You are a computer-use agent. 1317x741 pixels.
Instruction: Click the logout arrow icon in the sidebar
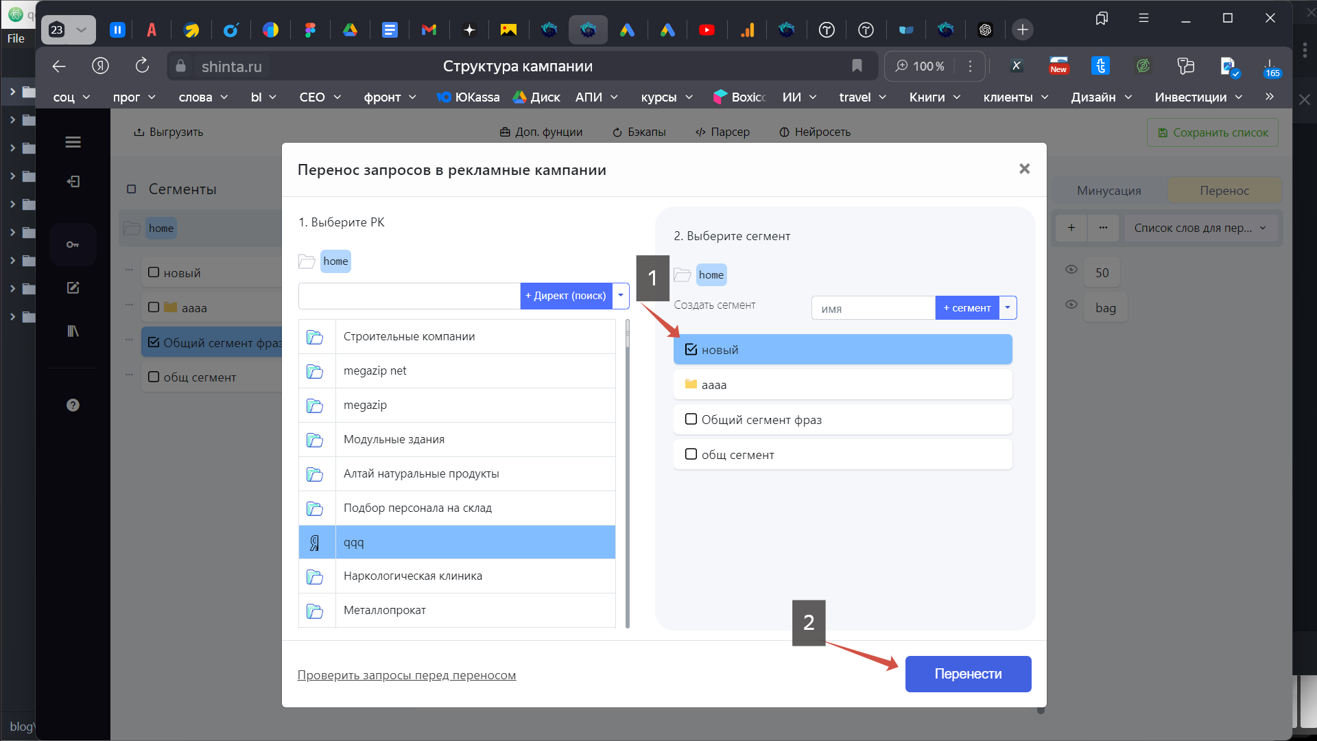click(73, 181)
